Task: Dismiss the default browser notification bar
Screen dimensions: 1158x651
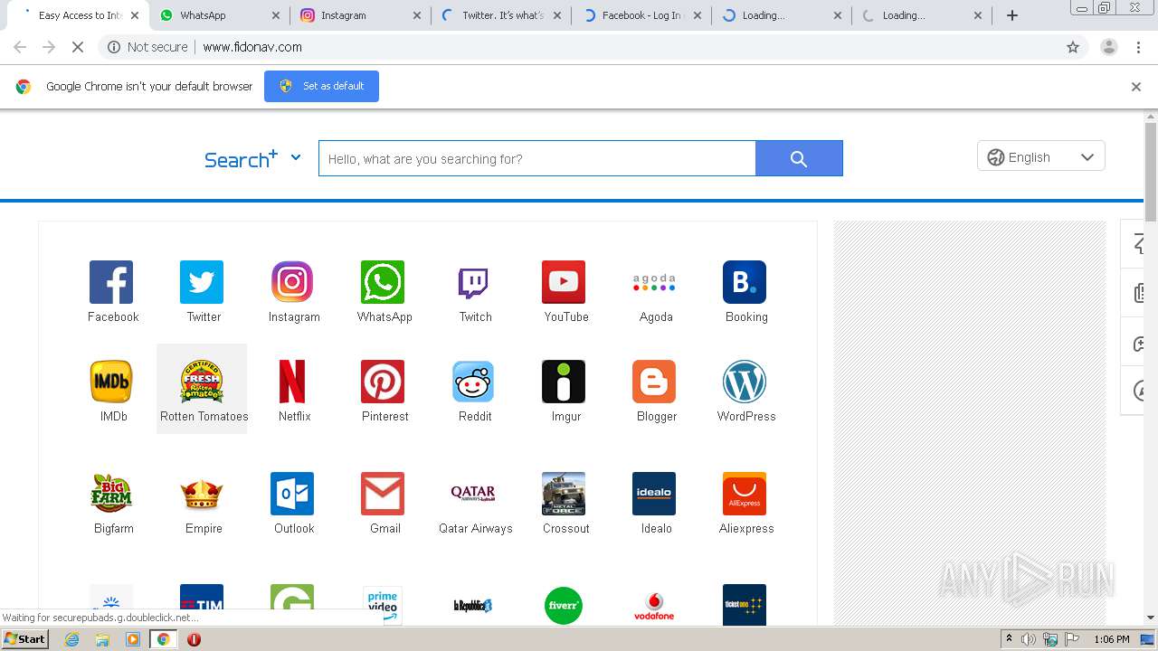Action: click(x=1136, y=87)
